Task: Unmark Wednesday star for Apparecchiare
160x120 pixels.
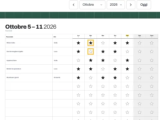Action: (x=103, y=60)
